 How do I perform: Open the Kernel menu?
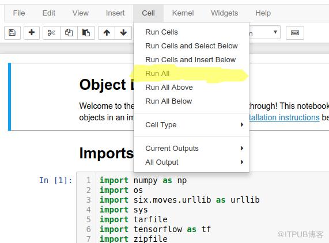(x=183, y=13)
